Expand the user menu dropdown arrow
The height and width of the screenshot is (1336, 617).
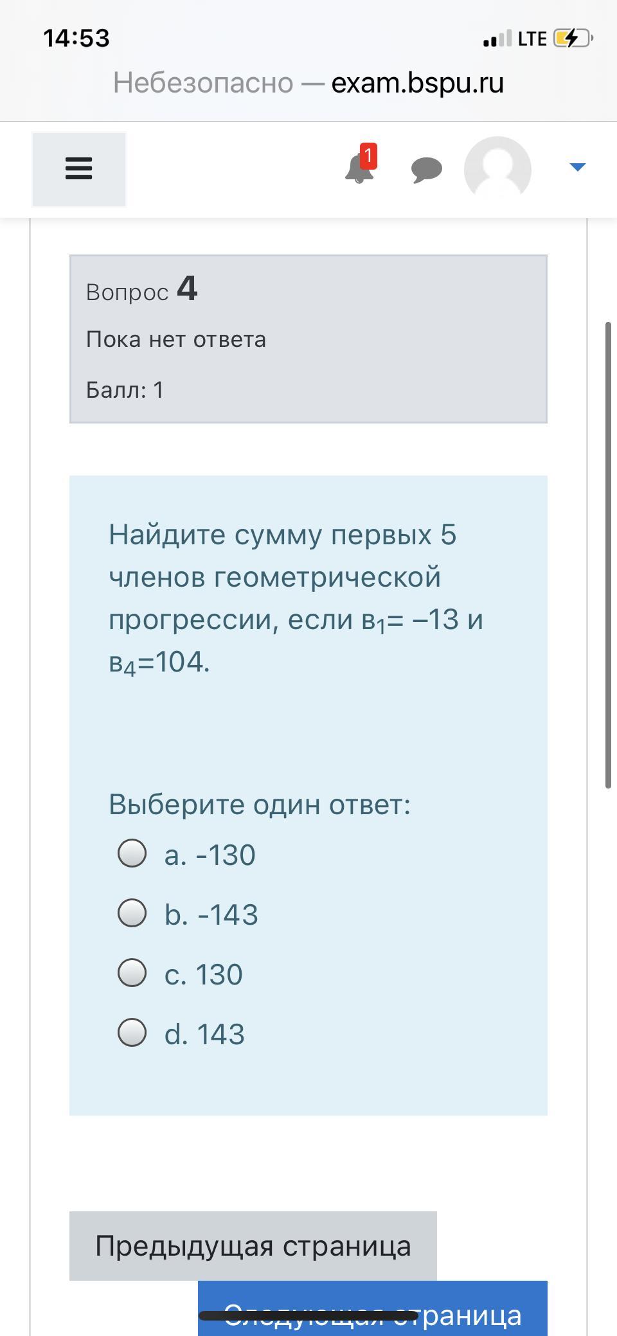pos(577,167)
